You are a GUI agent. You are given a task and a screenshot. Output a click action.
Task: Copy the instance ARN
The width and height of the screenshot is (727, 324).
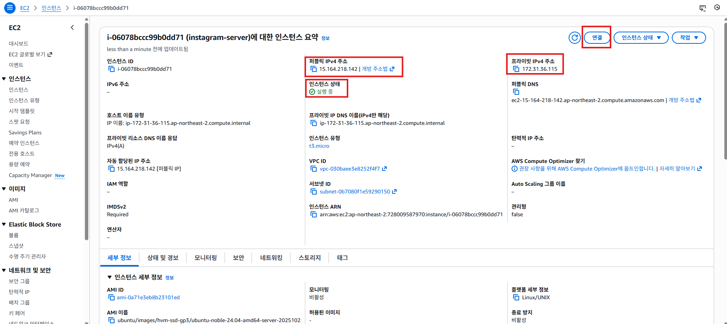coord(314,214)
